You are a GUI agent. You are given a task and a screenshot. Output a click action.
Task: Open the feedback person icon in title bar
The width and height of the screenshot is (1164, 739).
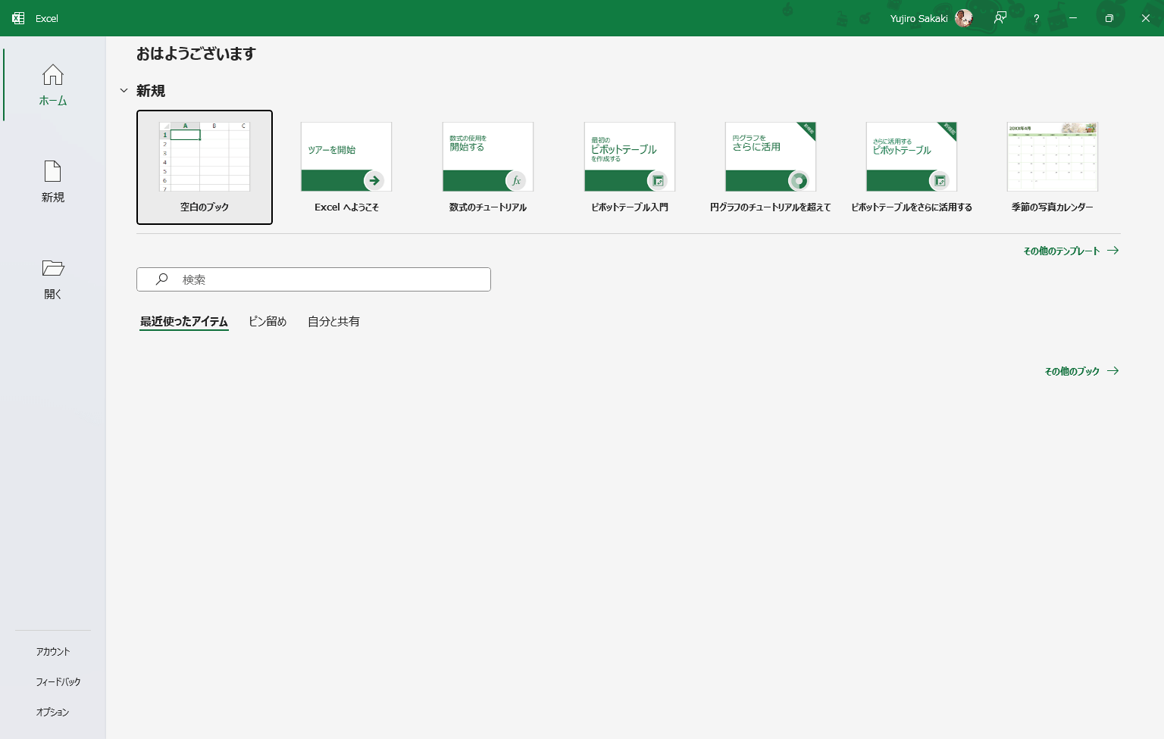[1000, 18]
